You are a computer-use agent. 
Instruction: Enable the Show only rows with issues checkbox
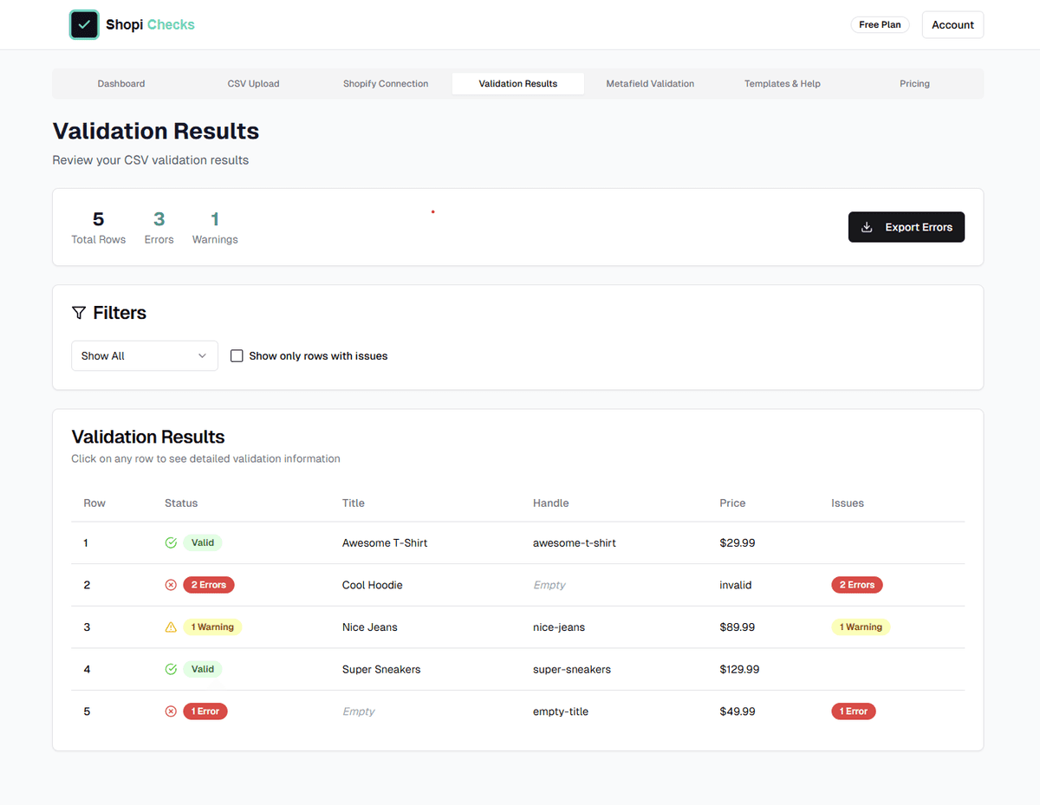pyautogui.click(x=237, y=355)
